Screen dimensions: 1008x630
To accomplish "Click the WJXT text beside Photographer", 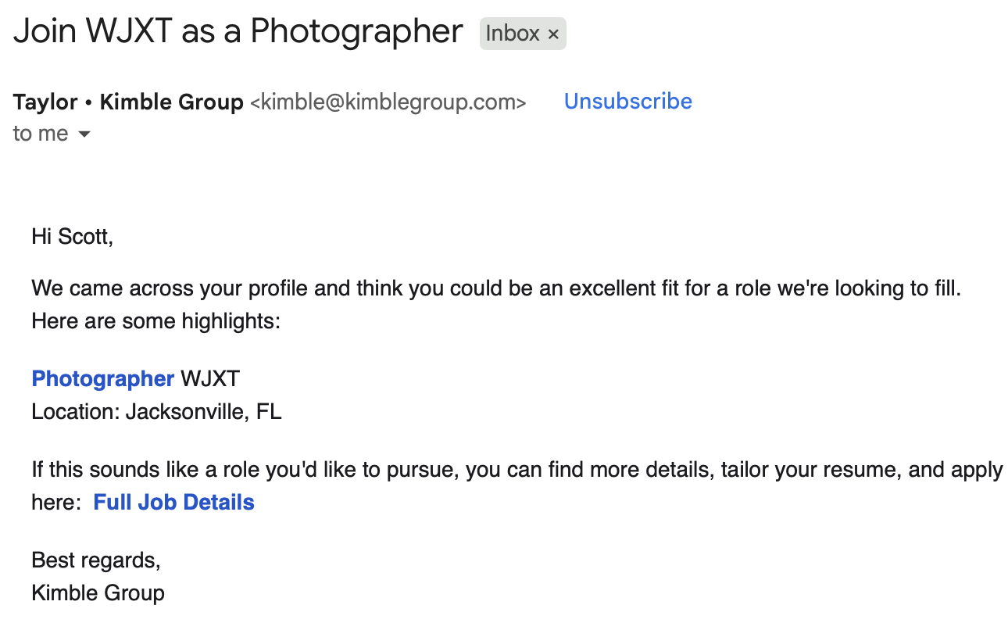I will click(x=210, y=379).
